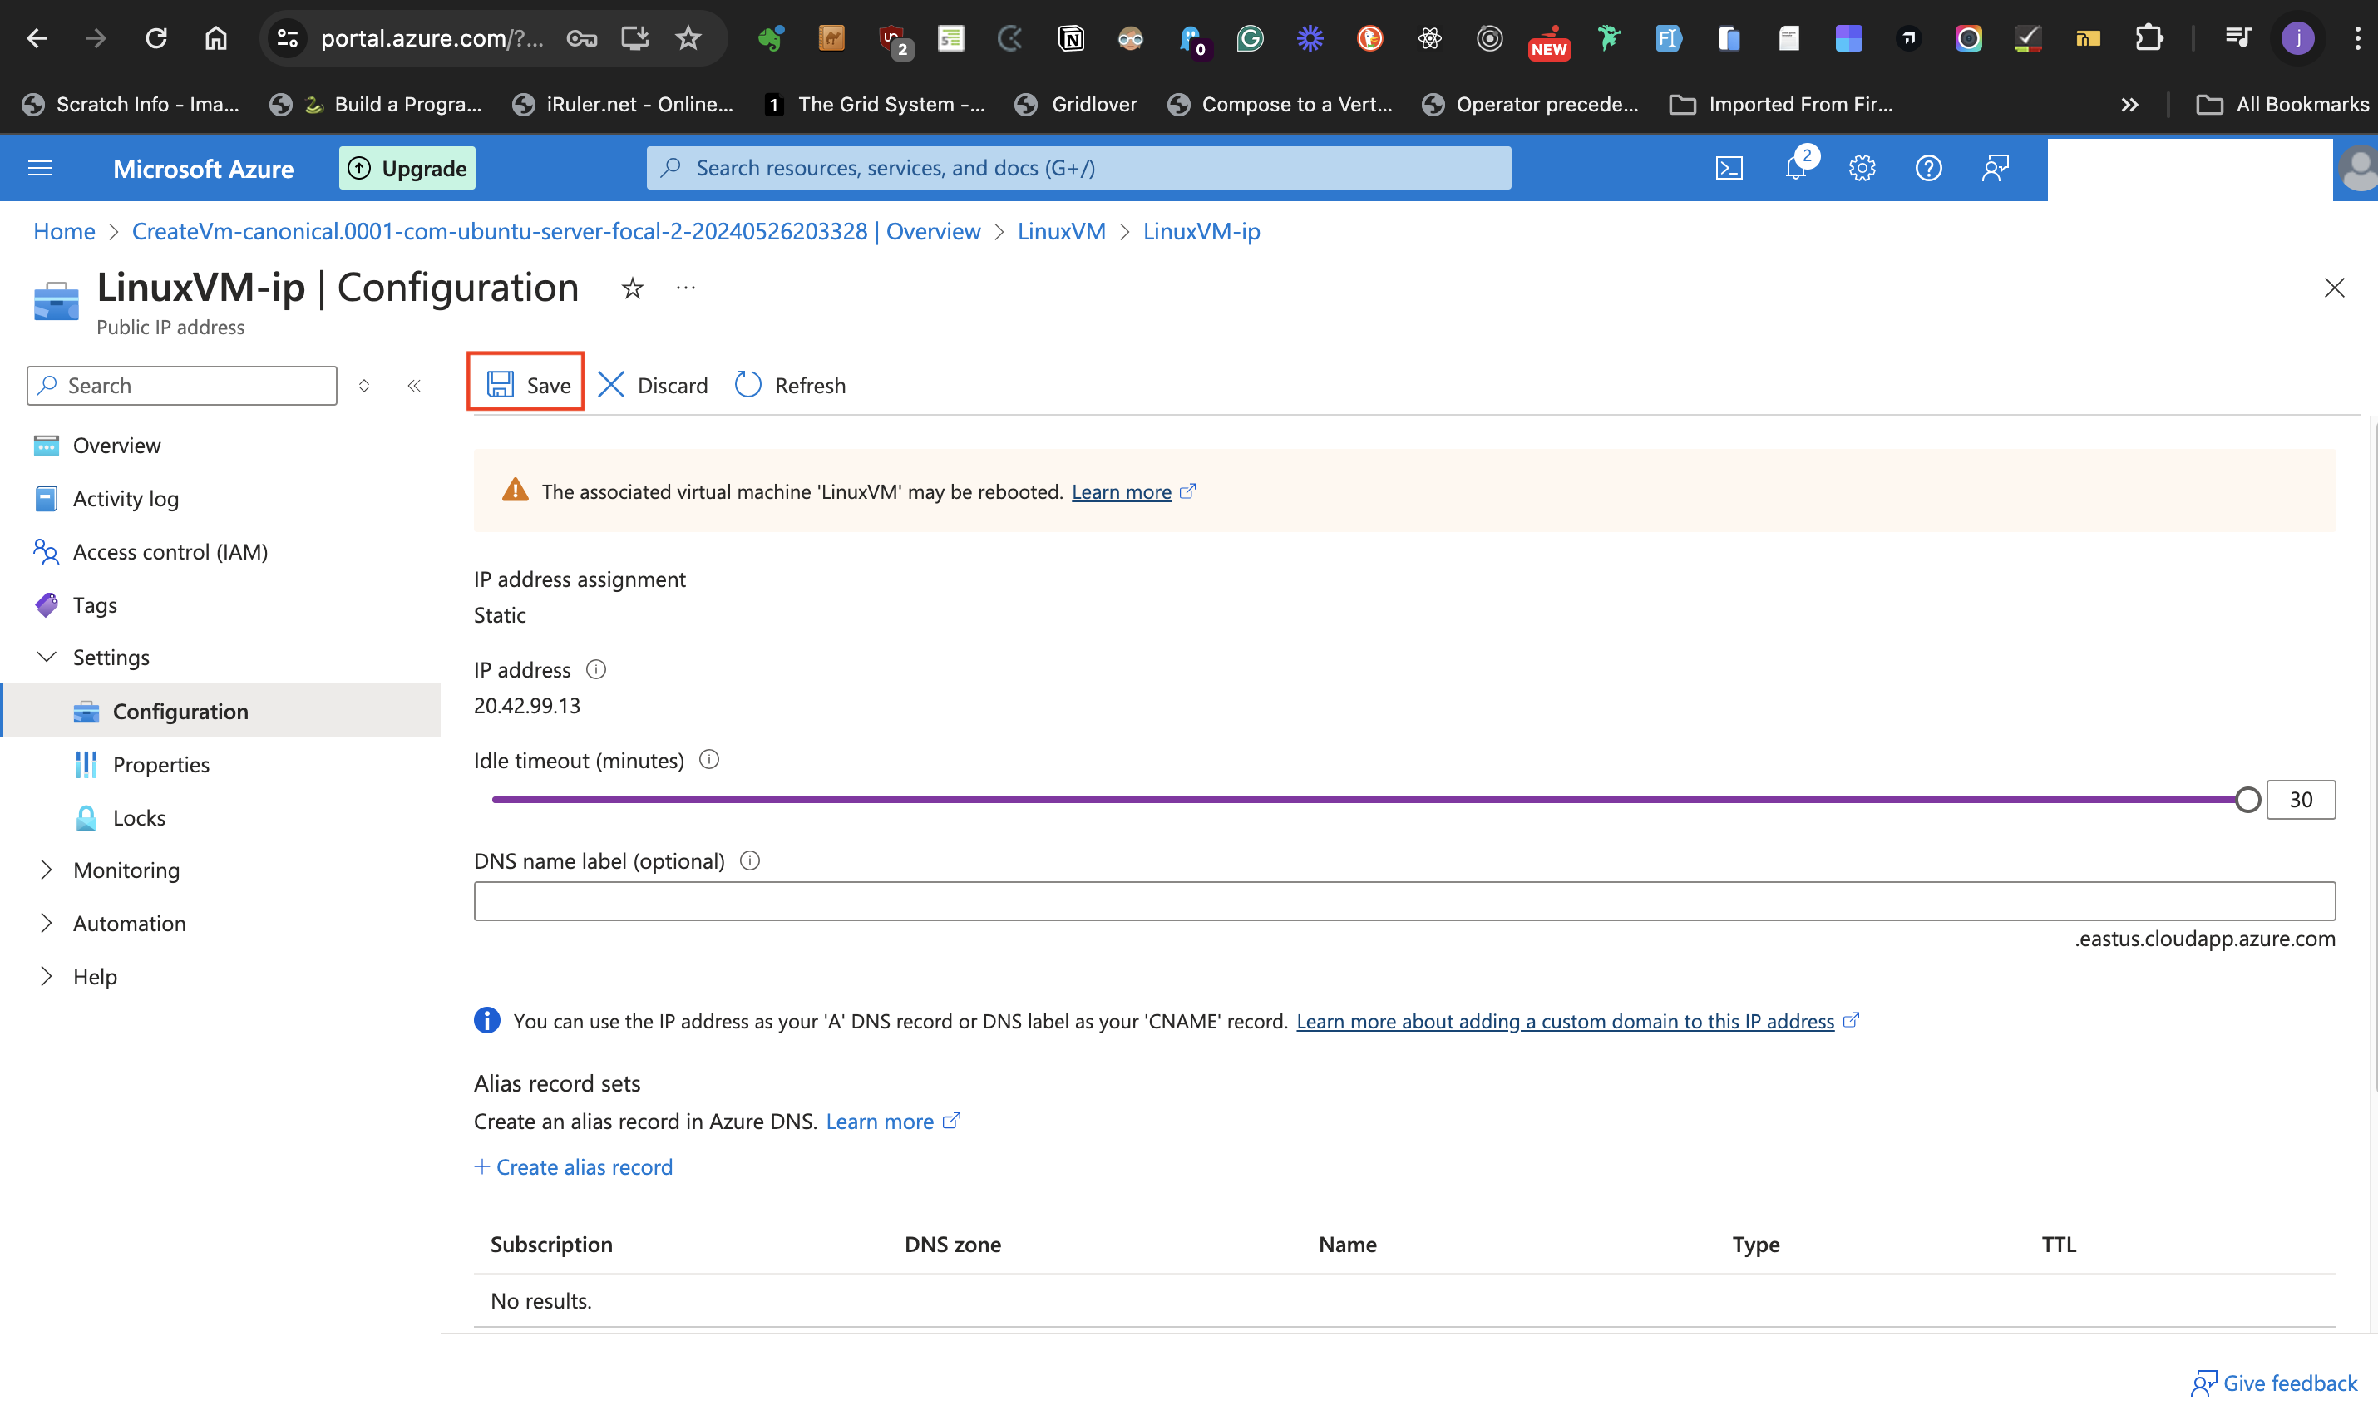The height and width of the screenshot is (1420, 2378).
Task: Open the notifications bell
Action: [1795, 169]
